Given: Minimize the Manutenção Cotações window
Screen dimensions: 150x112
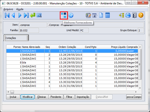Looking at the screenshot, I should tap(128, 2).
